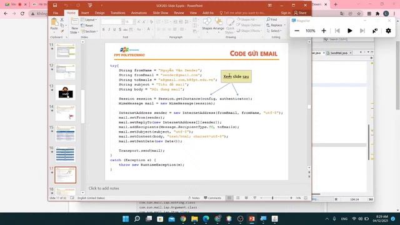Click the Paste clipboard icon
The image size is (400, 225).
(x=54, y=22)
